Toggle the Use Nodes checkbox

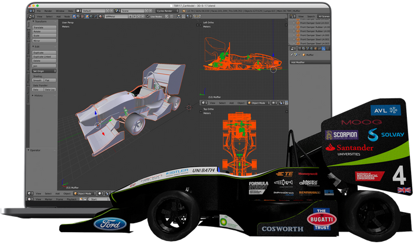(148, 17)
